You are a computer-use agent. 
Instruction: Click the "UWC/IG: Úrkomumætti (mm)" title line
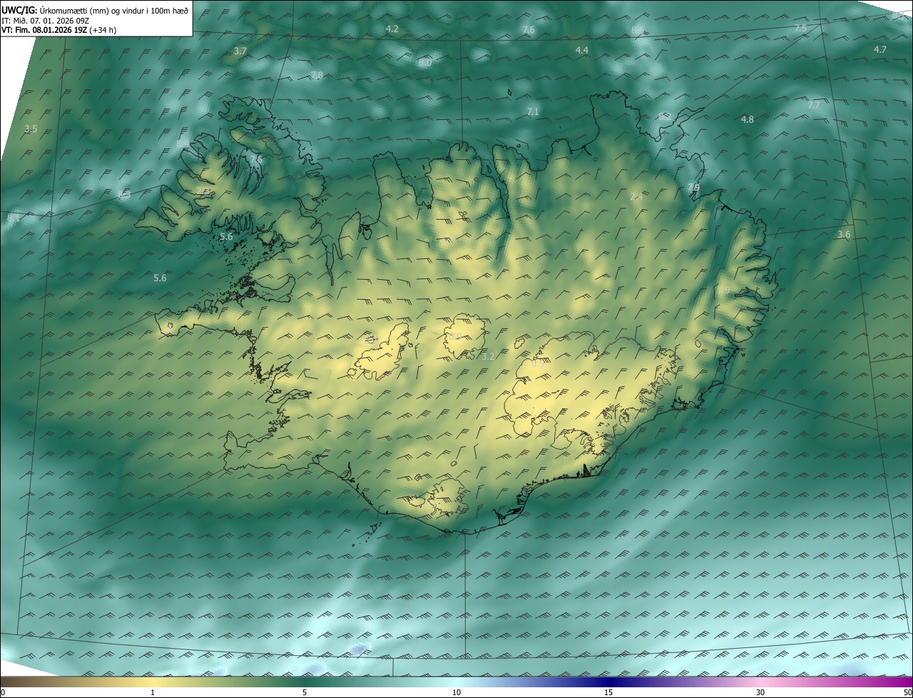click(95, 11)
